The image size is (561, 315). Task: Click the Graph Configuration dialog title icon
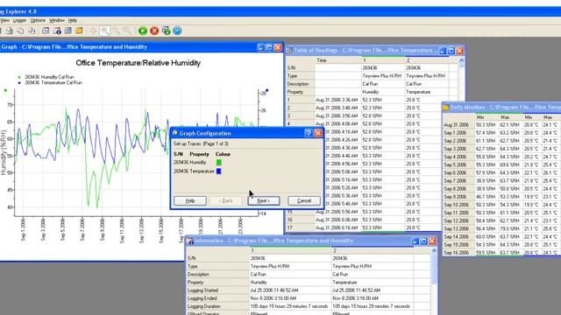tap(175, 133)
